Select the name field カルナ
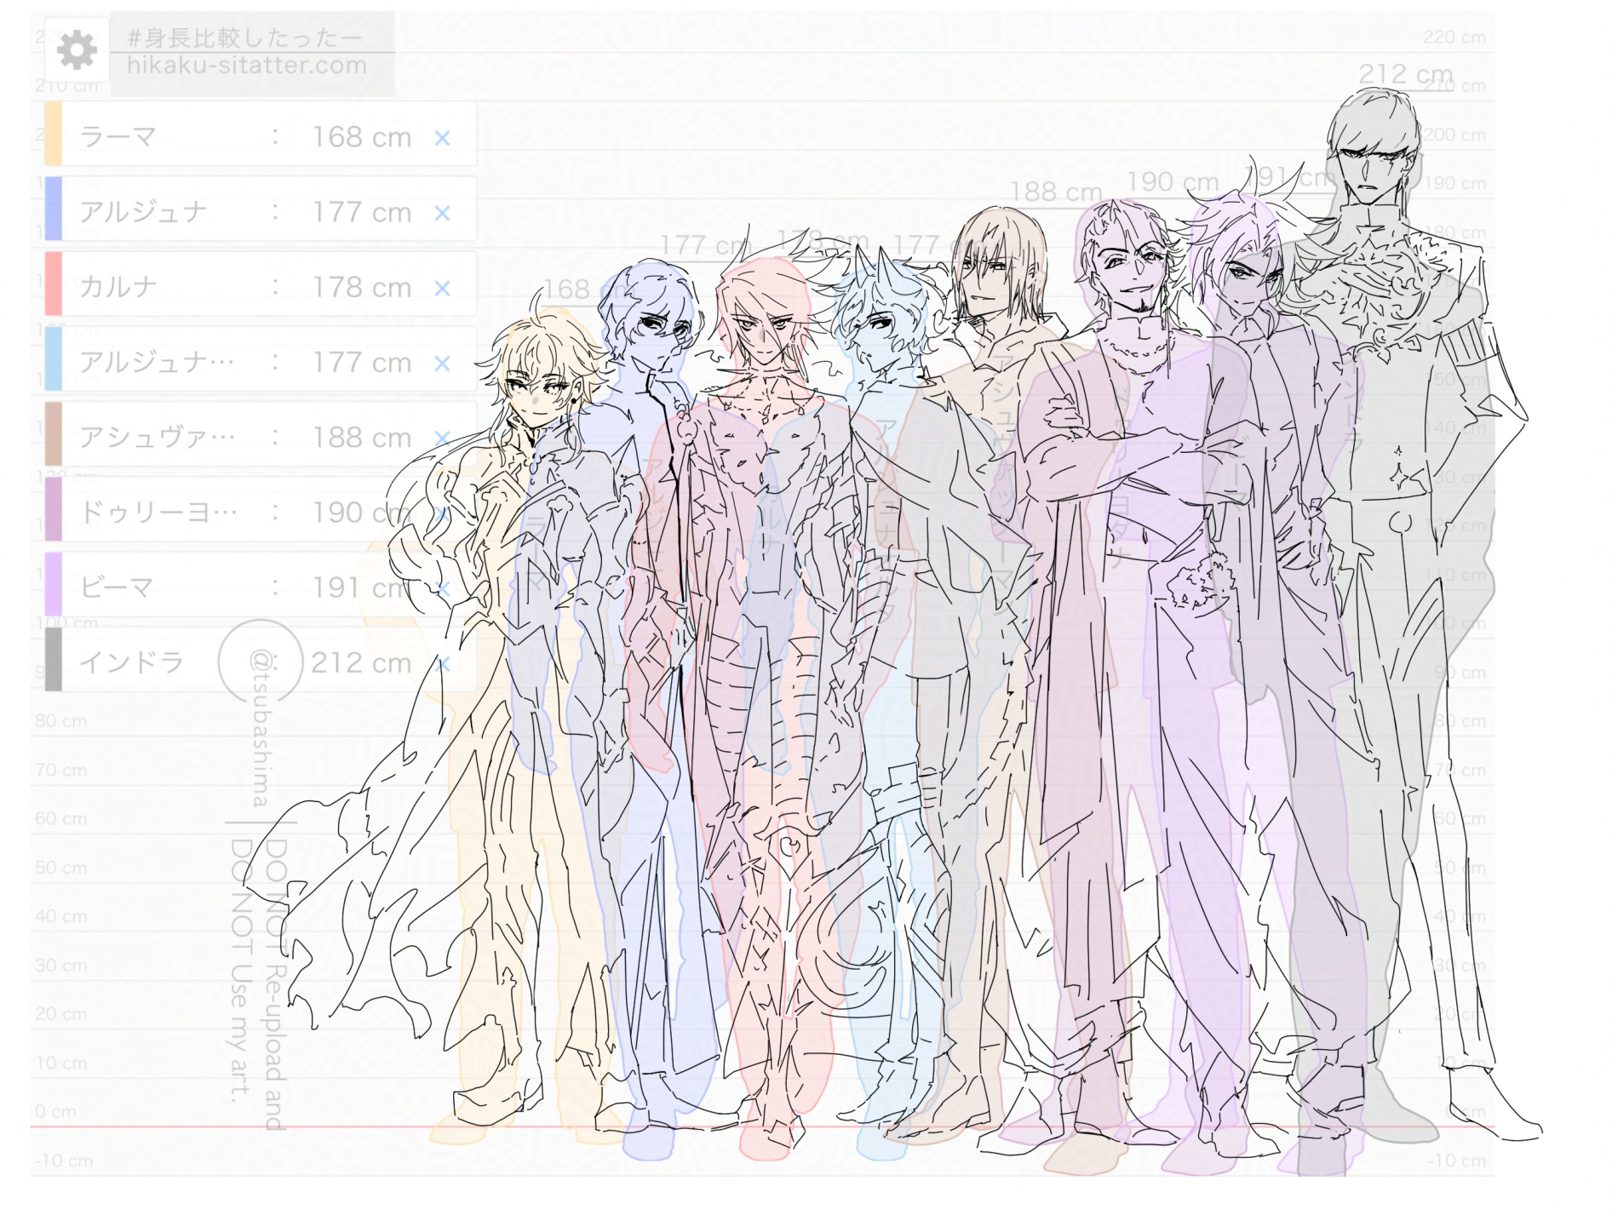The width and height of the screenshot is (1612, 1215). point(118,287)
